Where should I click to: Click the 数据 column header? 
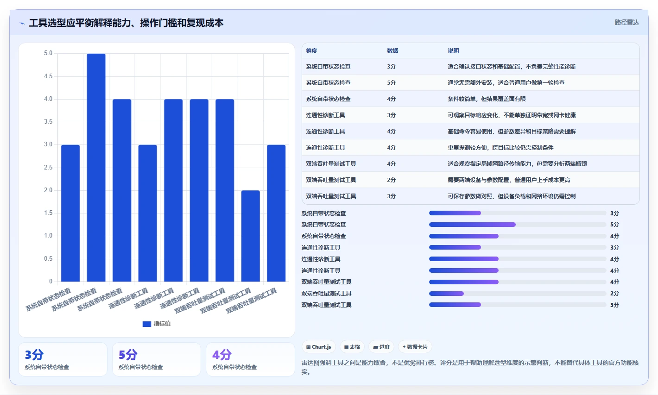click(x=392, y=51)
